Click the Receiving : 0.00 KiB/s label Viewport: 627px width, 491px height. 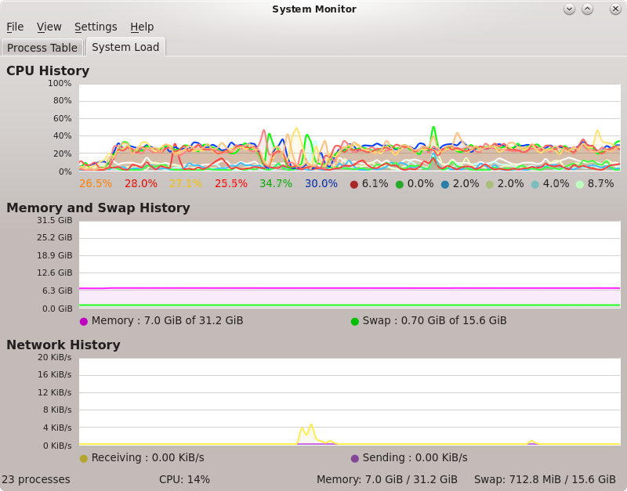pyautogui.click(x=148, y=457)
